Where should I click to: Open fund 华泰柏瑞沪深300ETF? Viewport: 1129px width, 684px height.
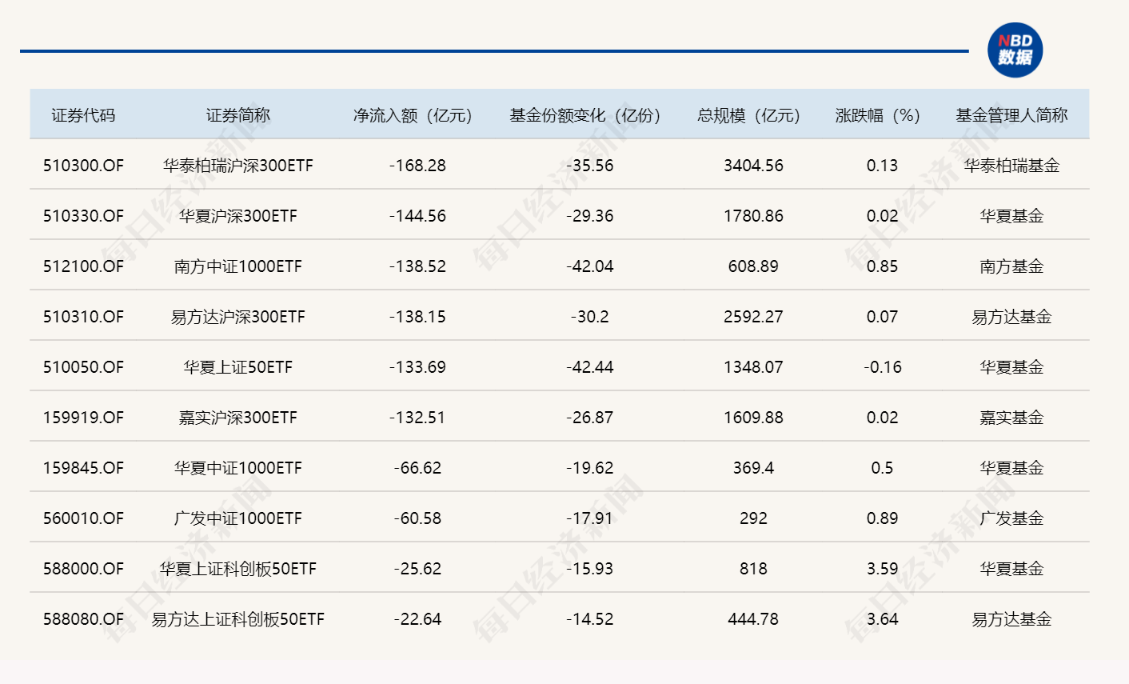(x=237, y=166)
